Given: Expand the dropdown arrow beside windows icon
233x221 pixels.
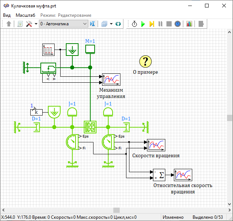Looking at the screenshot, I should click(x=111, y=24).
